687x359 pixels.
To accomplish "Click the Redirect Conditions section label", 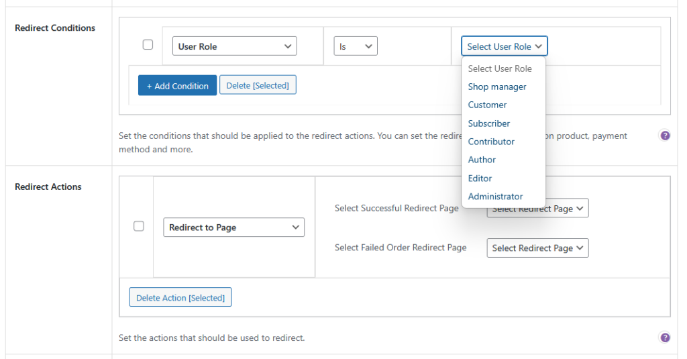I will (x=55, y=28).
